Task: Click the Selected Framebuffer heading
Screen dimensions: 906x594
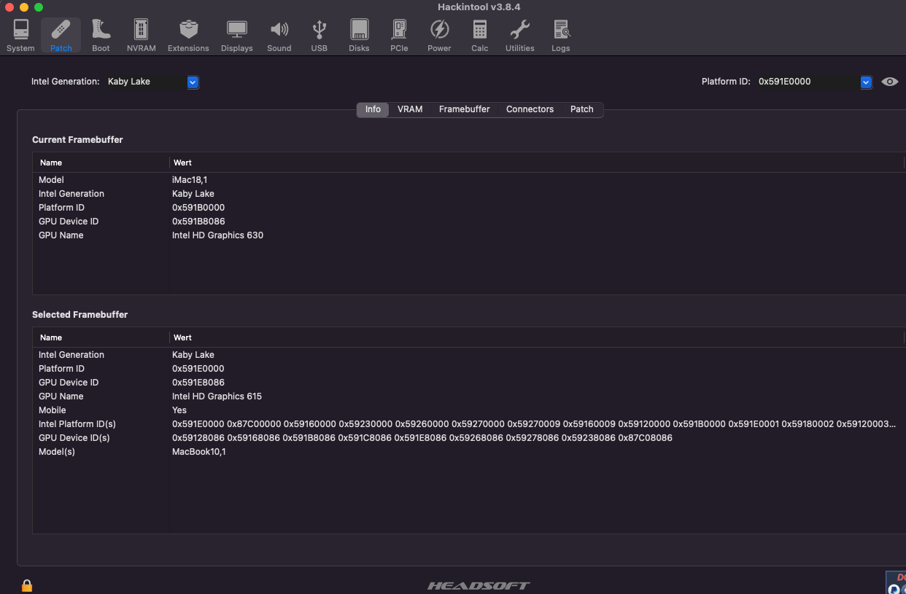Action: click(80, 315)
